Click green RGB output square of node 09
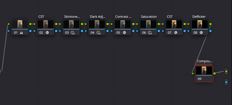Screen dimensions: 232x105 point(214,73)
